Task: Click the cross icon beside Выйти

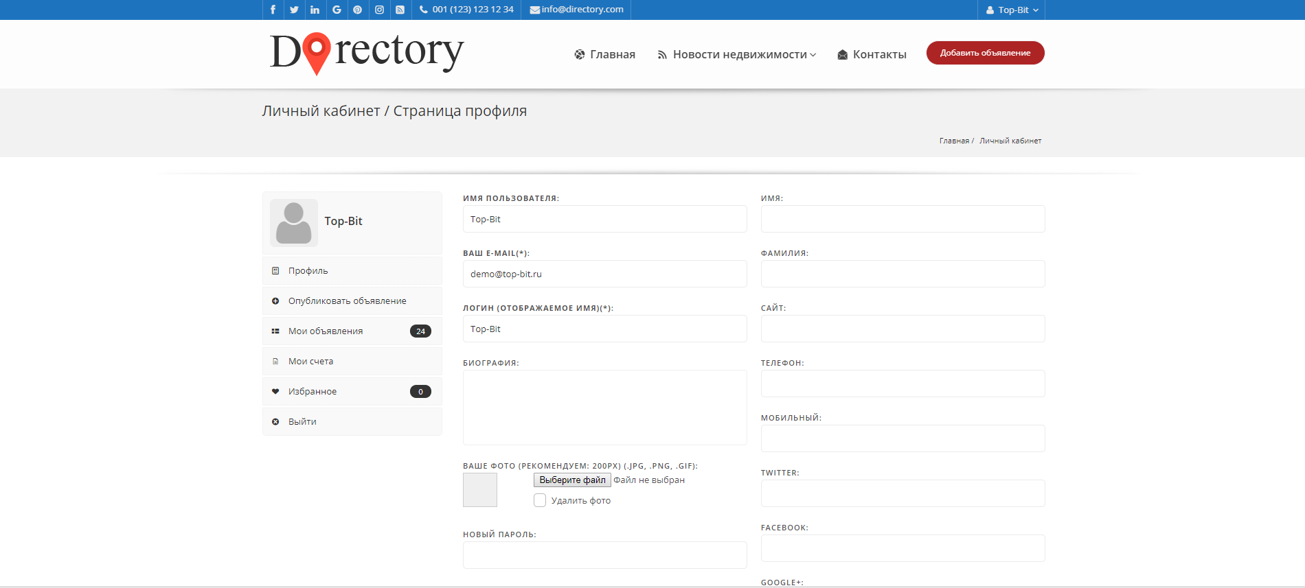Action: [x=275, y=422]
